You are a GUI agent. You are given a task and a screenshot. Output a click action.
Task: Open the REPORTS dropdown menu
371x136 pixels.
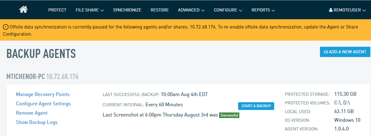263,10
